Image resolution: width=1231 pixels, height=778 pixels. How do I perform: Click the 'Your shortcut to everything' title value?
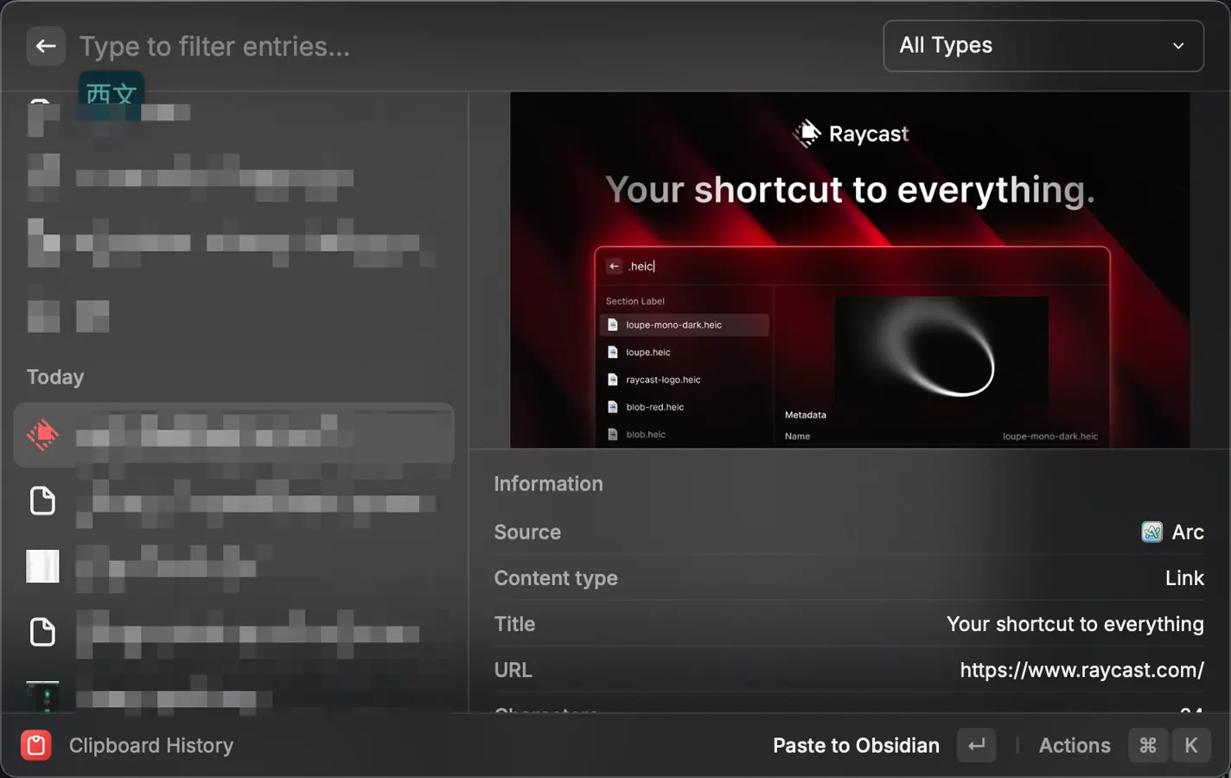pyautogui.click(x=1075, y=624)
